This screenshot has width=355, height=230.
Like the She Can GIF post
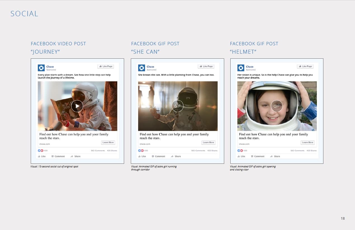pyautogui.click(x=142, y=156)
